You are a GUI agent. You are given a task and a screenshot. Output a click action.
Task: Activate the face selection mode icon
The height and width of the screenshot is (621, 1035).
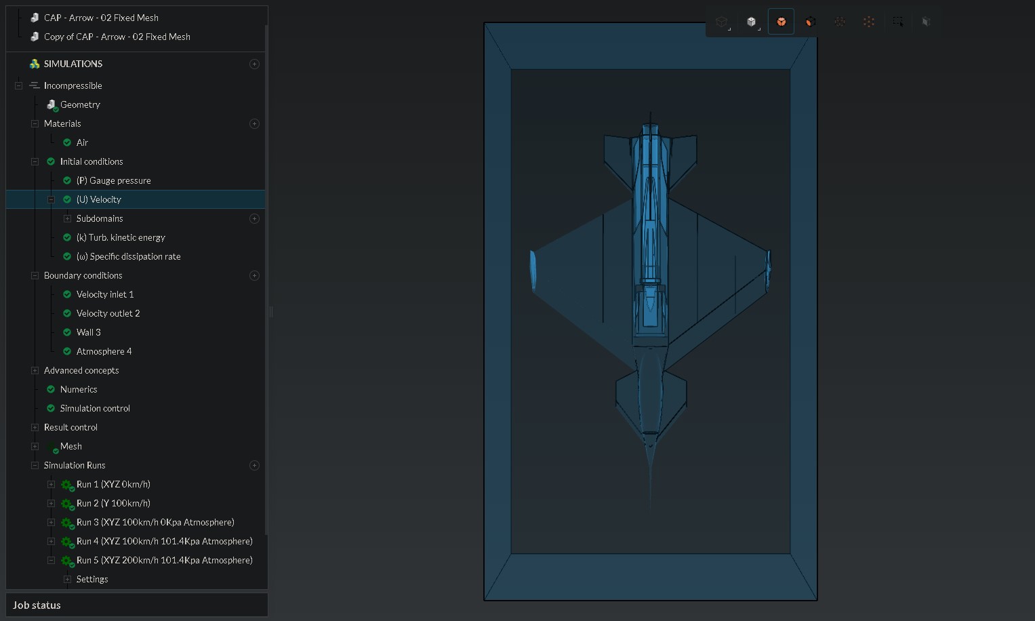tap(810, 22)
